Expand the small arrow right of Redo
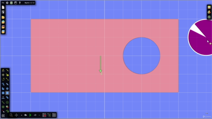Image resolution: width=212 pixels, height=119 pixels. point(39,115)
